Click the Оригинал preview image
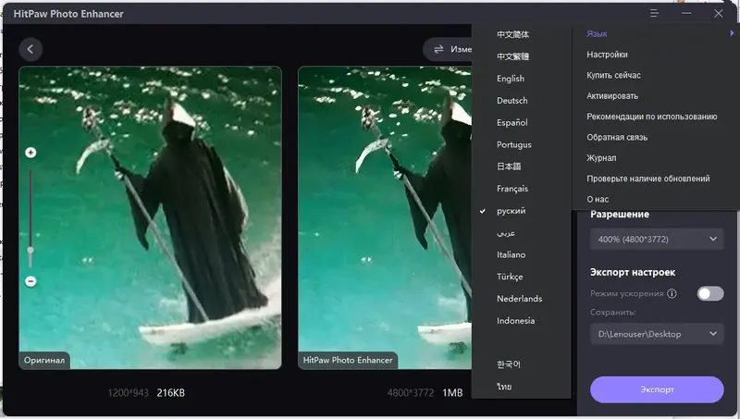740x419 pixels. pos(150,217)
